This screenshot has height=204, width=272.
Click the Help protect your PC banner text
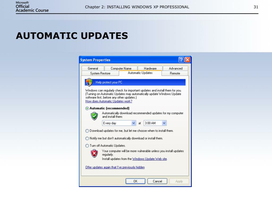pyautogui.click(x=109, y=82)
